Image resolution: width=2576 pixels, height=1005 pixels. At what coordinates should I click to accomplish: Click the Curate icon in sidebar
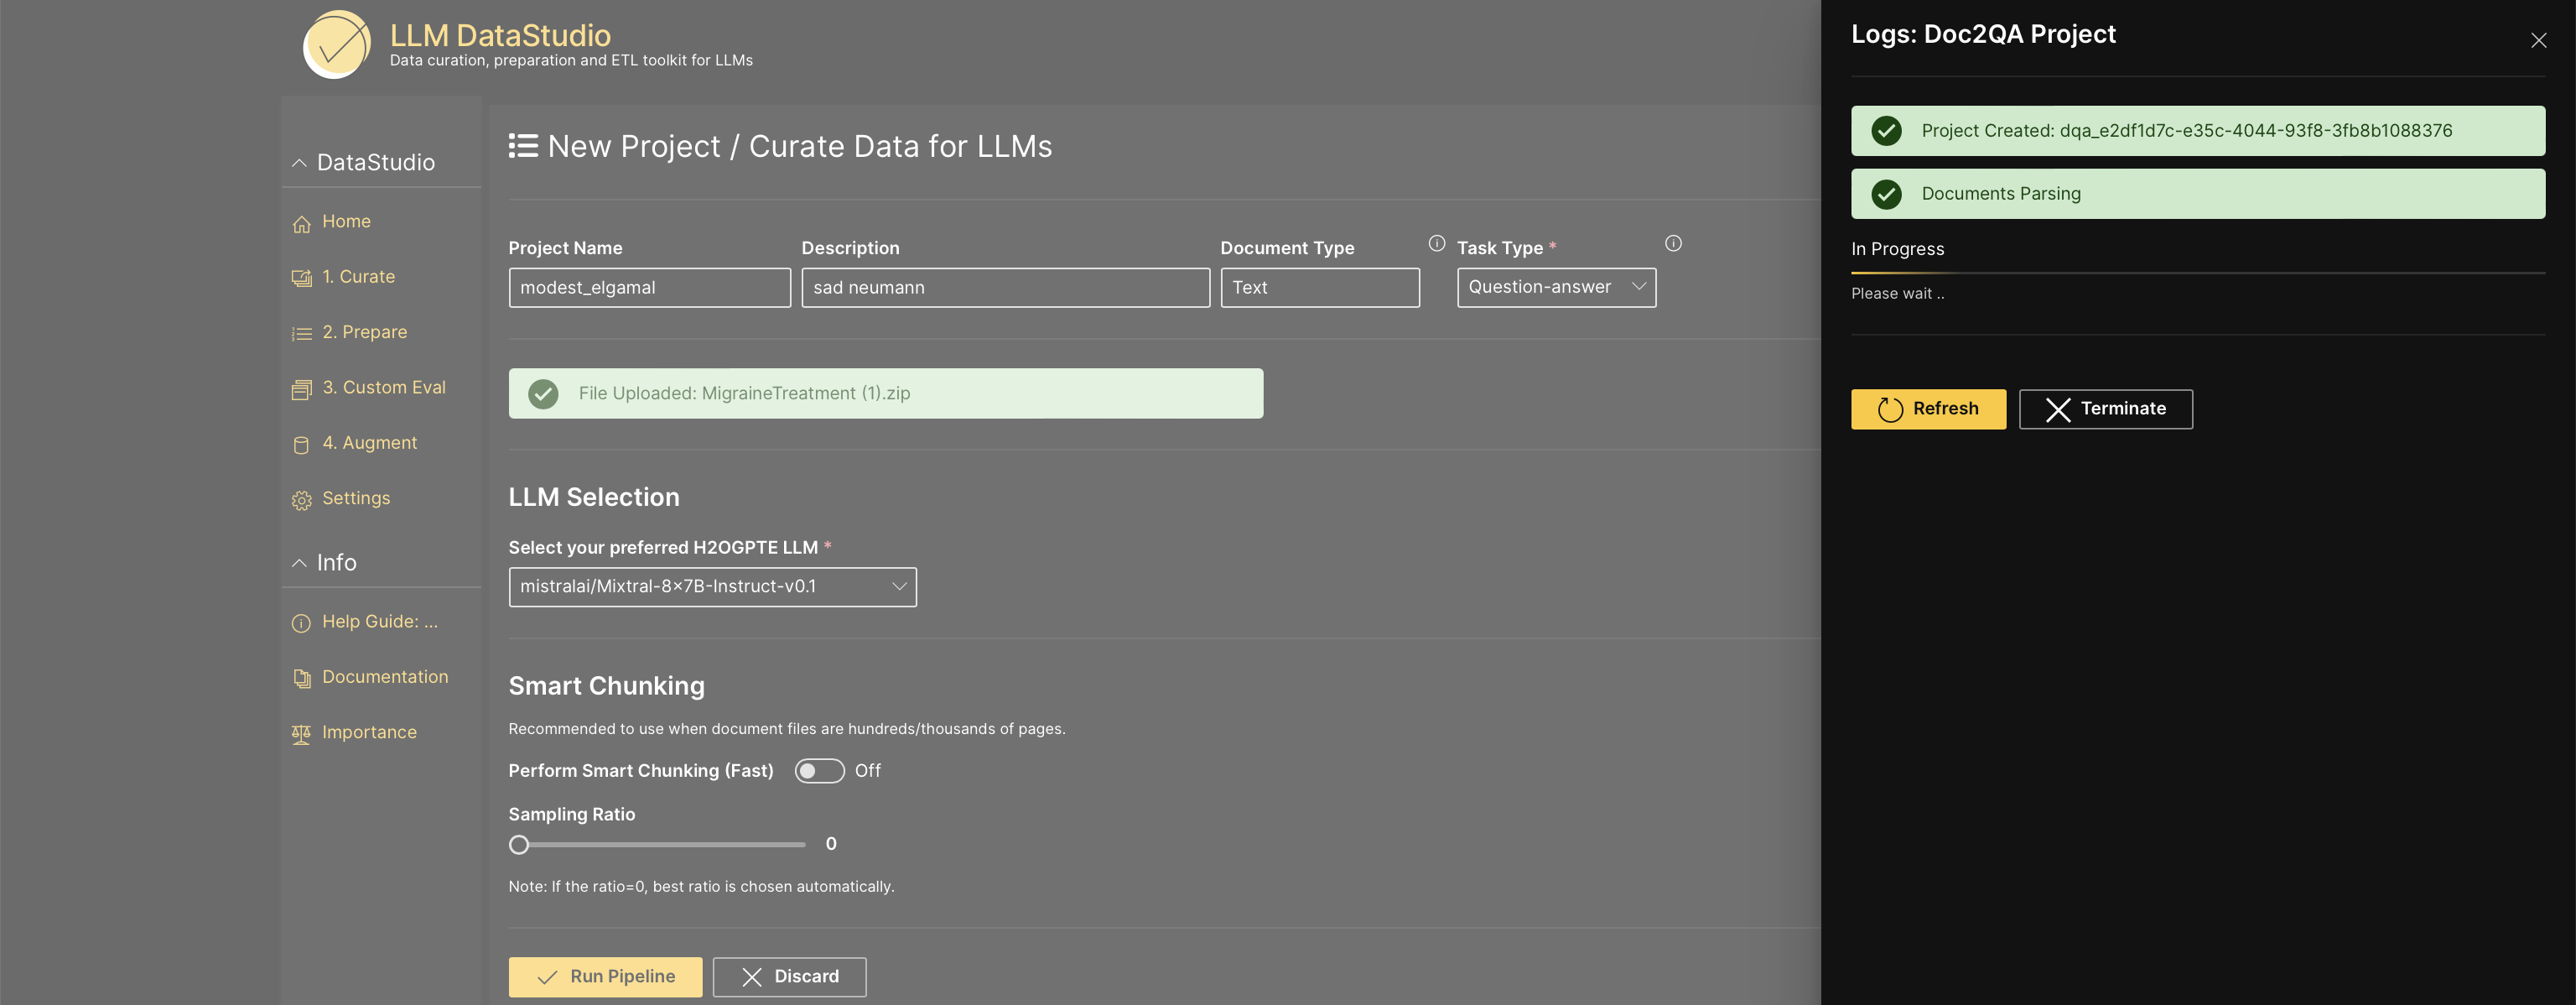[301, 278]
